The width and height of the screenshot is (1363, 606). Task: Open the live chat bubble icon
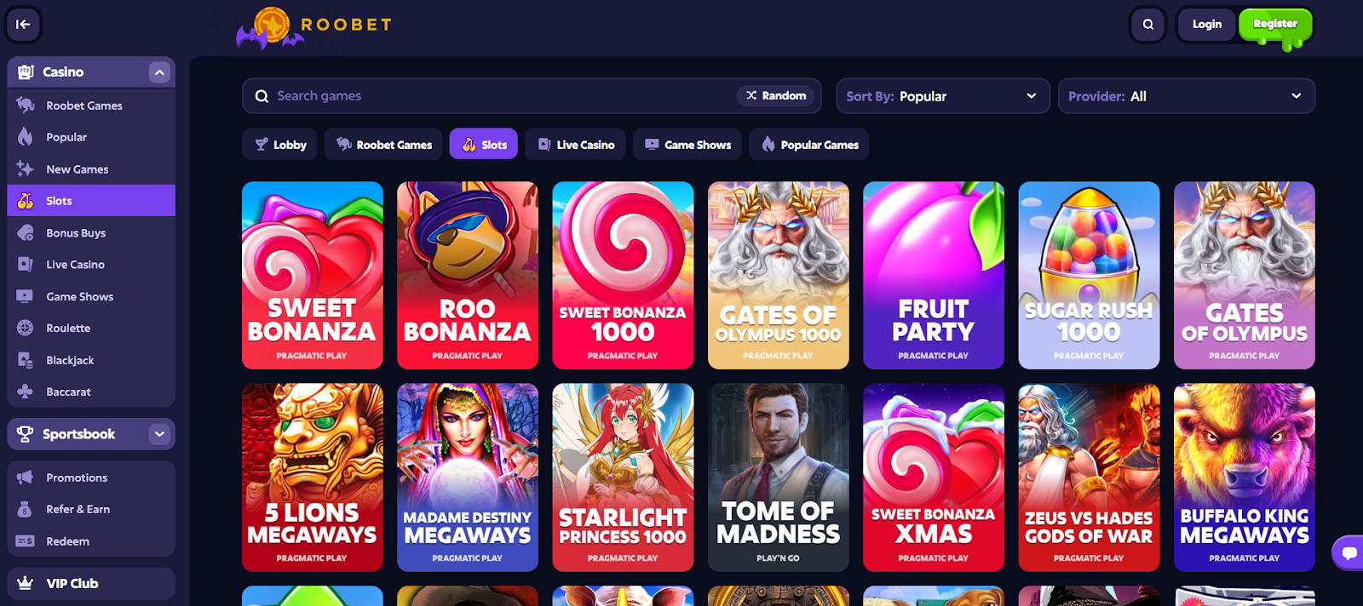1349,553
